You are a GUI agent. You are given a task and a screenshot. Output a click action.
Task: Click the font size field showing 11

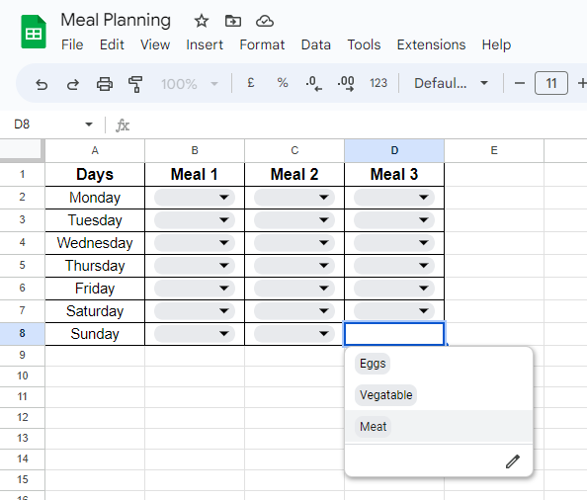pyautogui.click(x=551, y=83)
